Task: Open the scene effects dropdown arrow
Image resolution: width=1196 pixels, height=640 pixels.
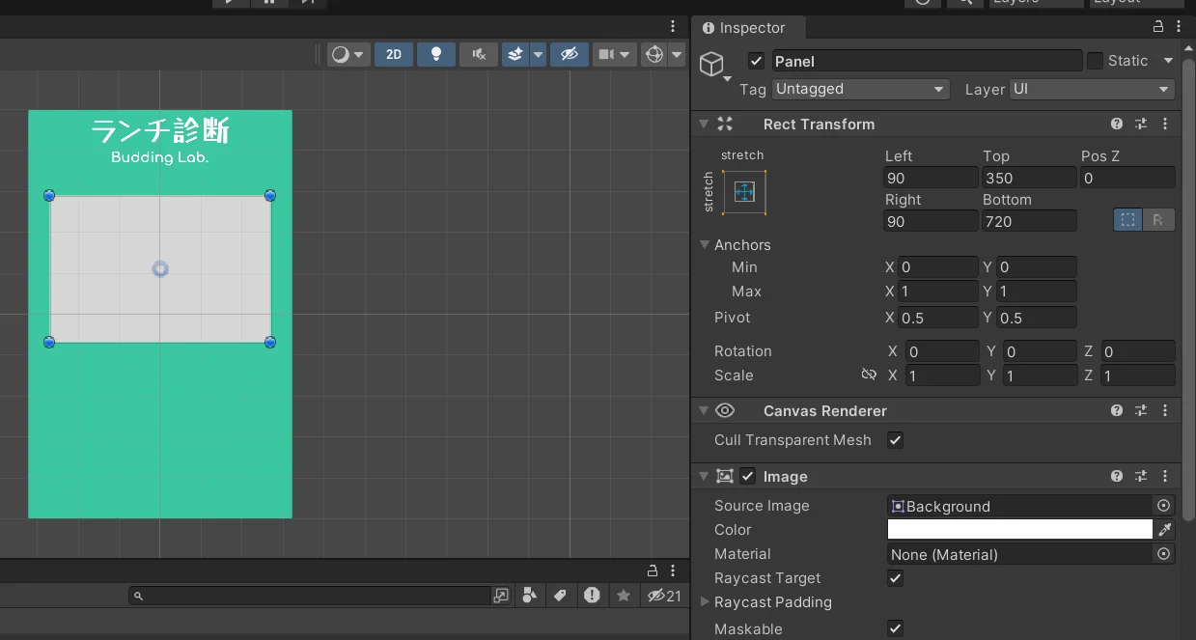Action: coord(539,54)
